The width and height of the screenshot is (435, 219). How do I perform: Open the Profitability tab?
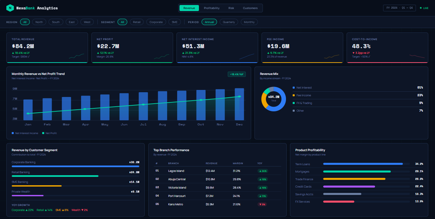click(x=212, y=8)
